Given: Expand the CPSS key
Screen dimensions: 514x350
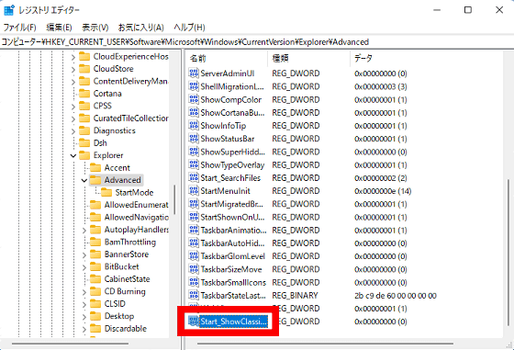Looking at the screenshot, I should tap(73, 107).
